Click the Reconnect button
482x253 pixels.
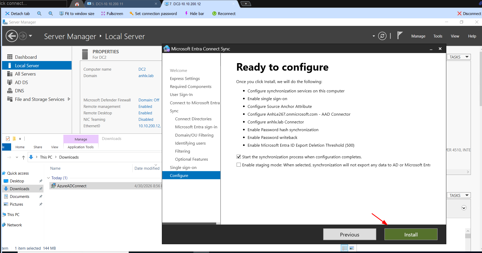(x=224, y=13)
